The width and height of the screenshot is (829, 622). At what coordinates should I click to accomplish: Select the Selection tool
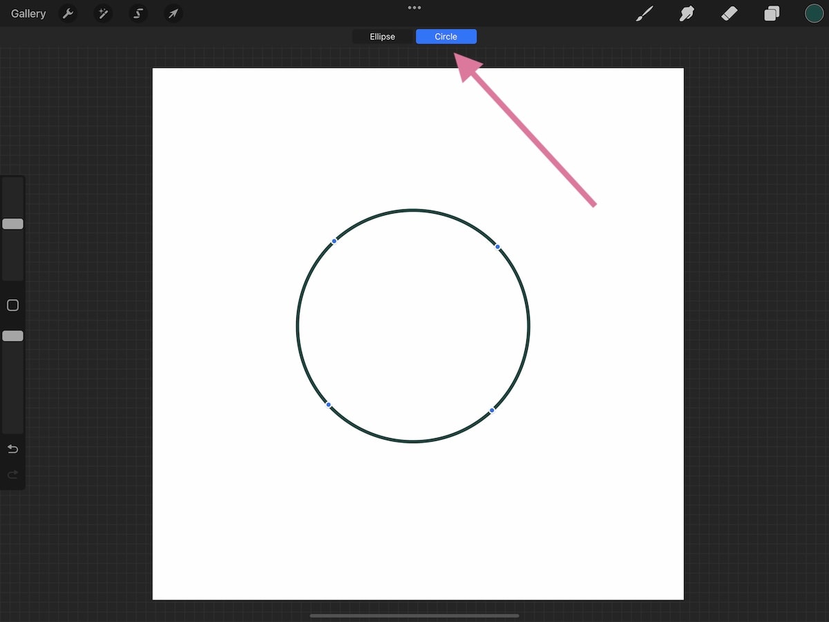(x=138, y=13)
